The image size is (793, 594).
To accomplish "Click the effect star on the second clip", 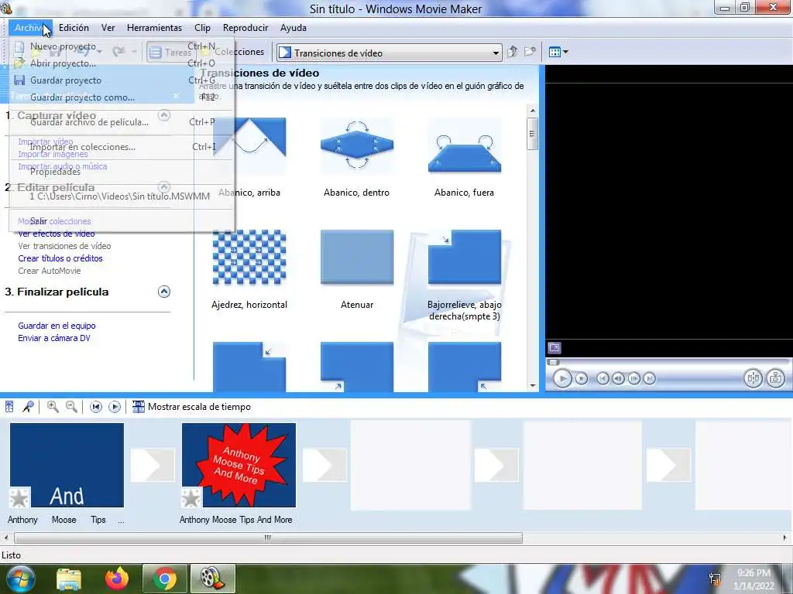I will pyautogui.click(x=192, y=497).
